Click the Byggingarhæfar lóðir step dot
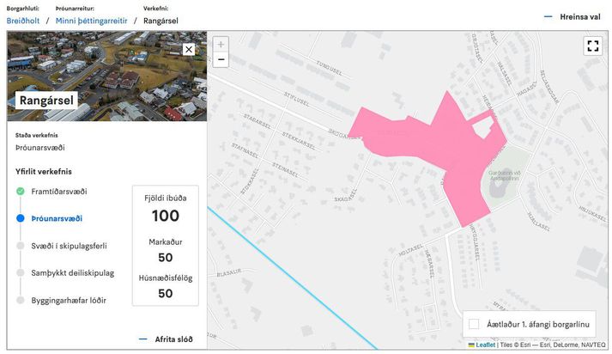Viewport: 612px width, 354px height. [20, 300]
